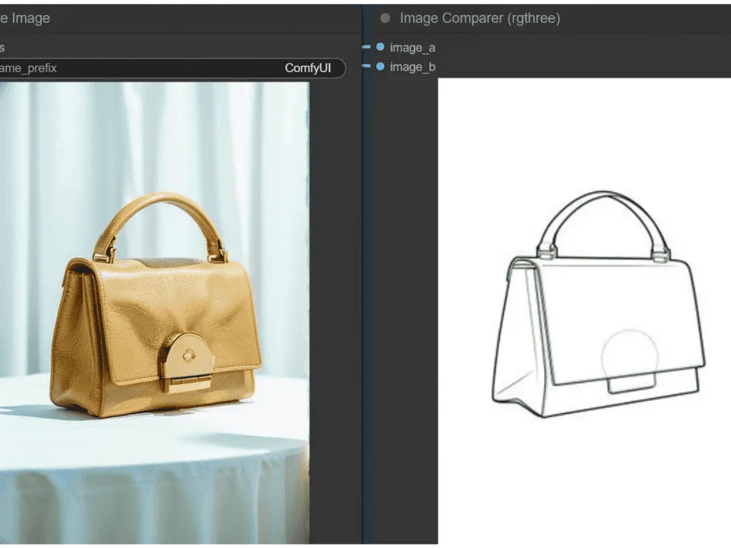Click the link wire entering image_b
The image size is (731, 548).
367,66
